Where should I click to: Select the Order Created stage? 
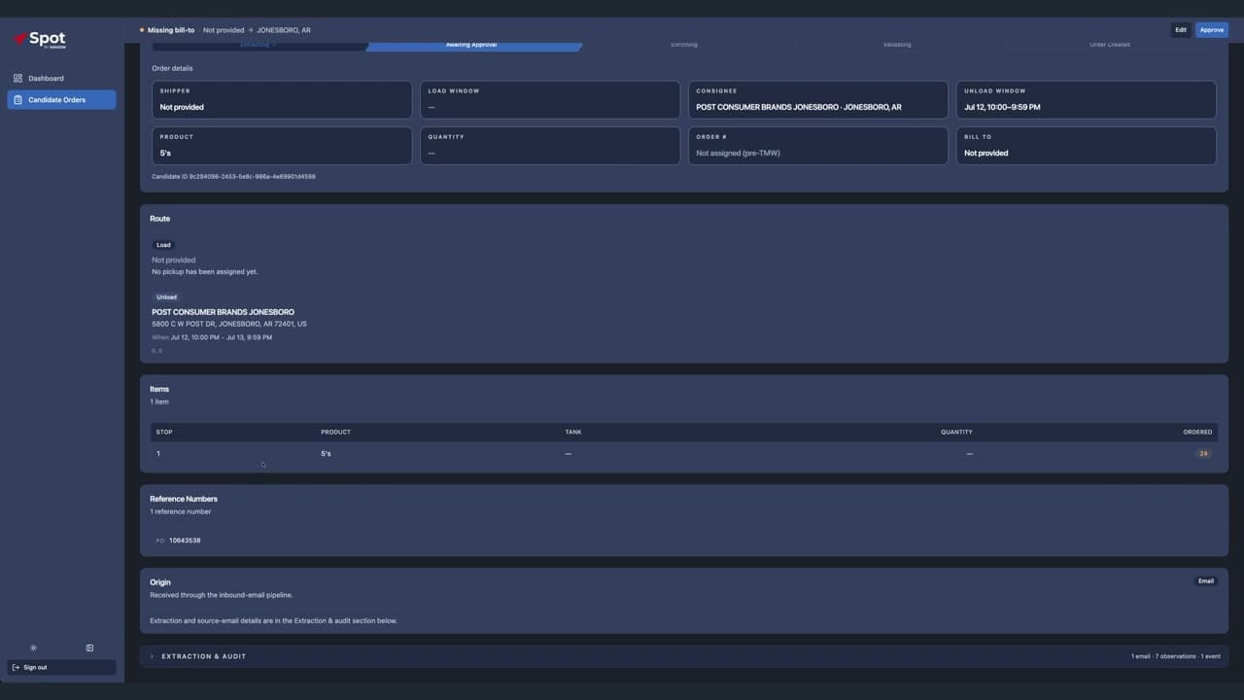point(1110,45)
